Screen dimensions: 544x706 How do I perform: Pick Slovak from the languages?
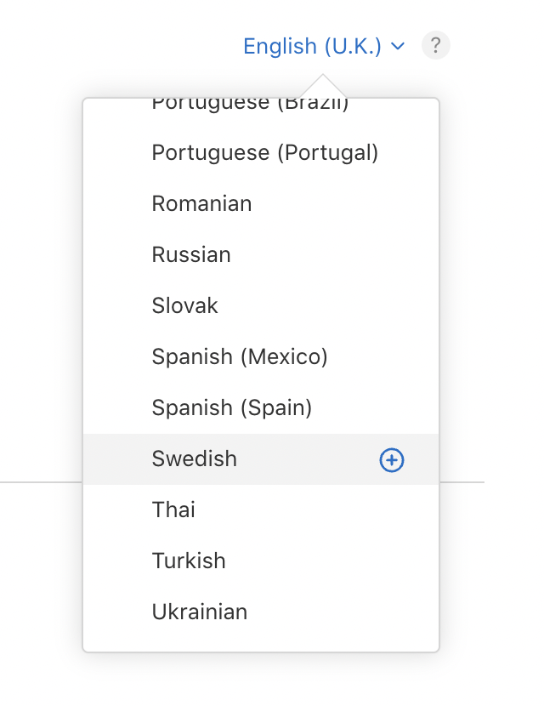click(184, 306)
